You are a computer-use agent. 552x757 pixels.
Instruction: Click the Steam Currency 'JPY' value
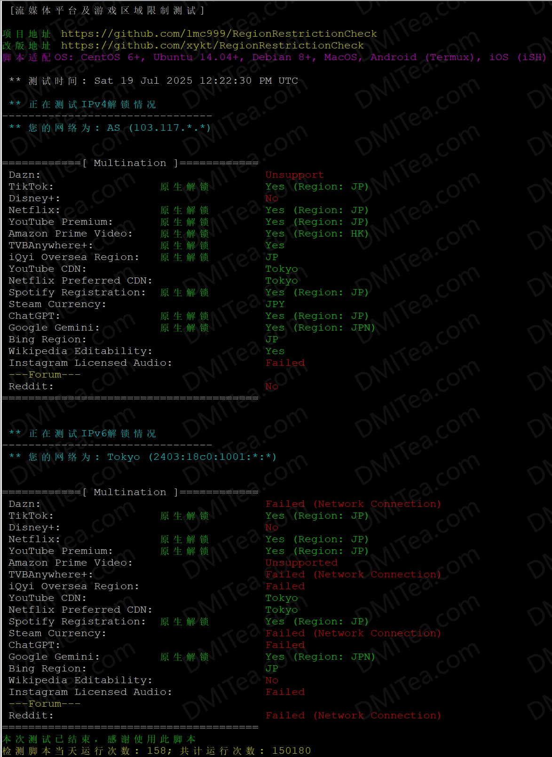[275, 304]
